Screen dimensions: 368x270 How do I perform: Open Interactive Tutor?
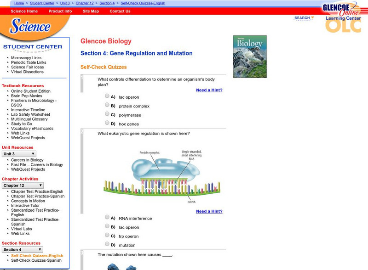(25, 206)
